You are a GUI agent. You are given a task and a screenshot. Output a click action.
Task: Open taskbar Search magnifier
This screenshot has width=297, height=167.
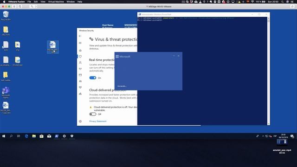point(11,136)
